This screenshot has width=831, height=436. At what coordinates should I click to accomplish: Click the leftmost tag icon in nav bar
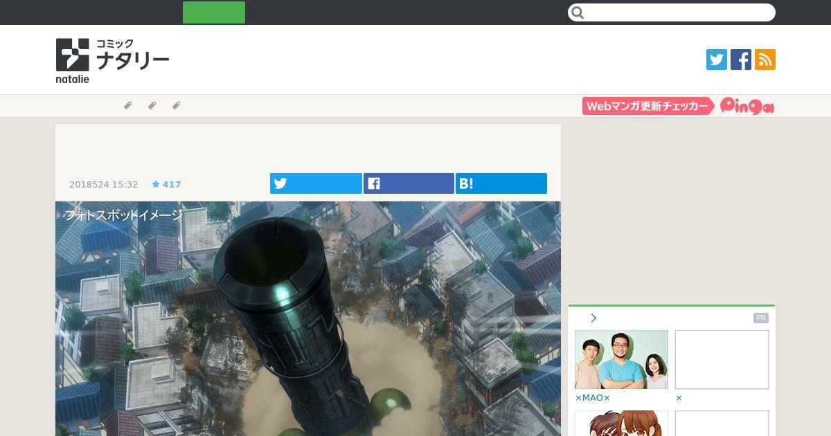pyautogui.click(x=127, y=106)
